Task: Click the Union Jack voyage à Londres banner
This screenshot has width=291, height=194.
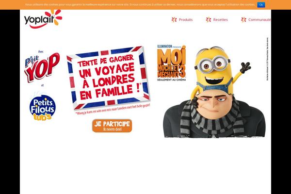Action: (109, 78)
